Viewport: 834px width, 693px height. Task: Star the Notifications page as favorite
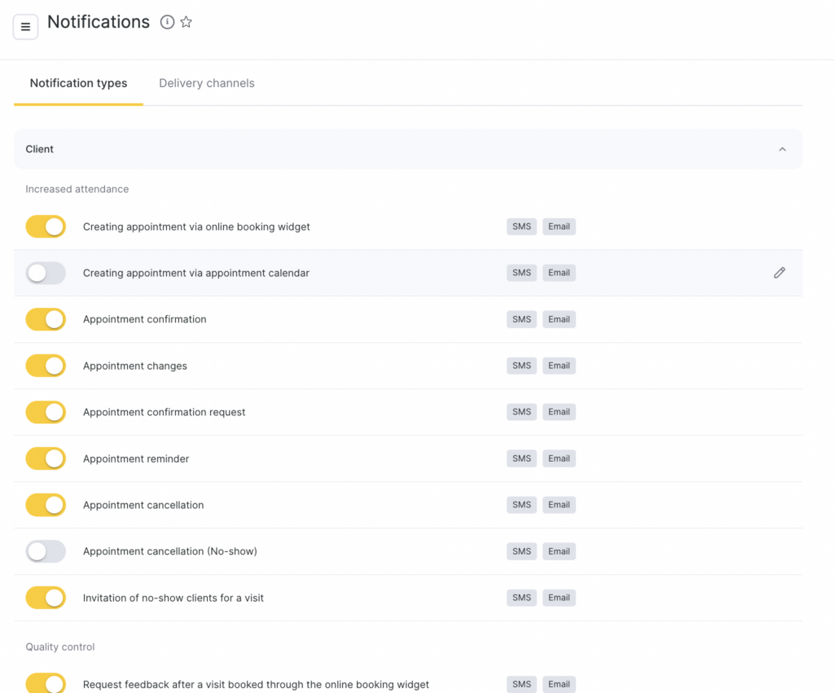click(187, 22)
